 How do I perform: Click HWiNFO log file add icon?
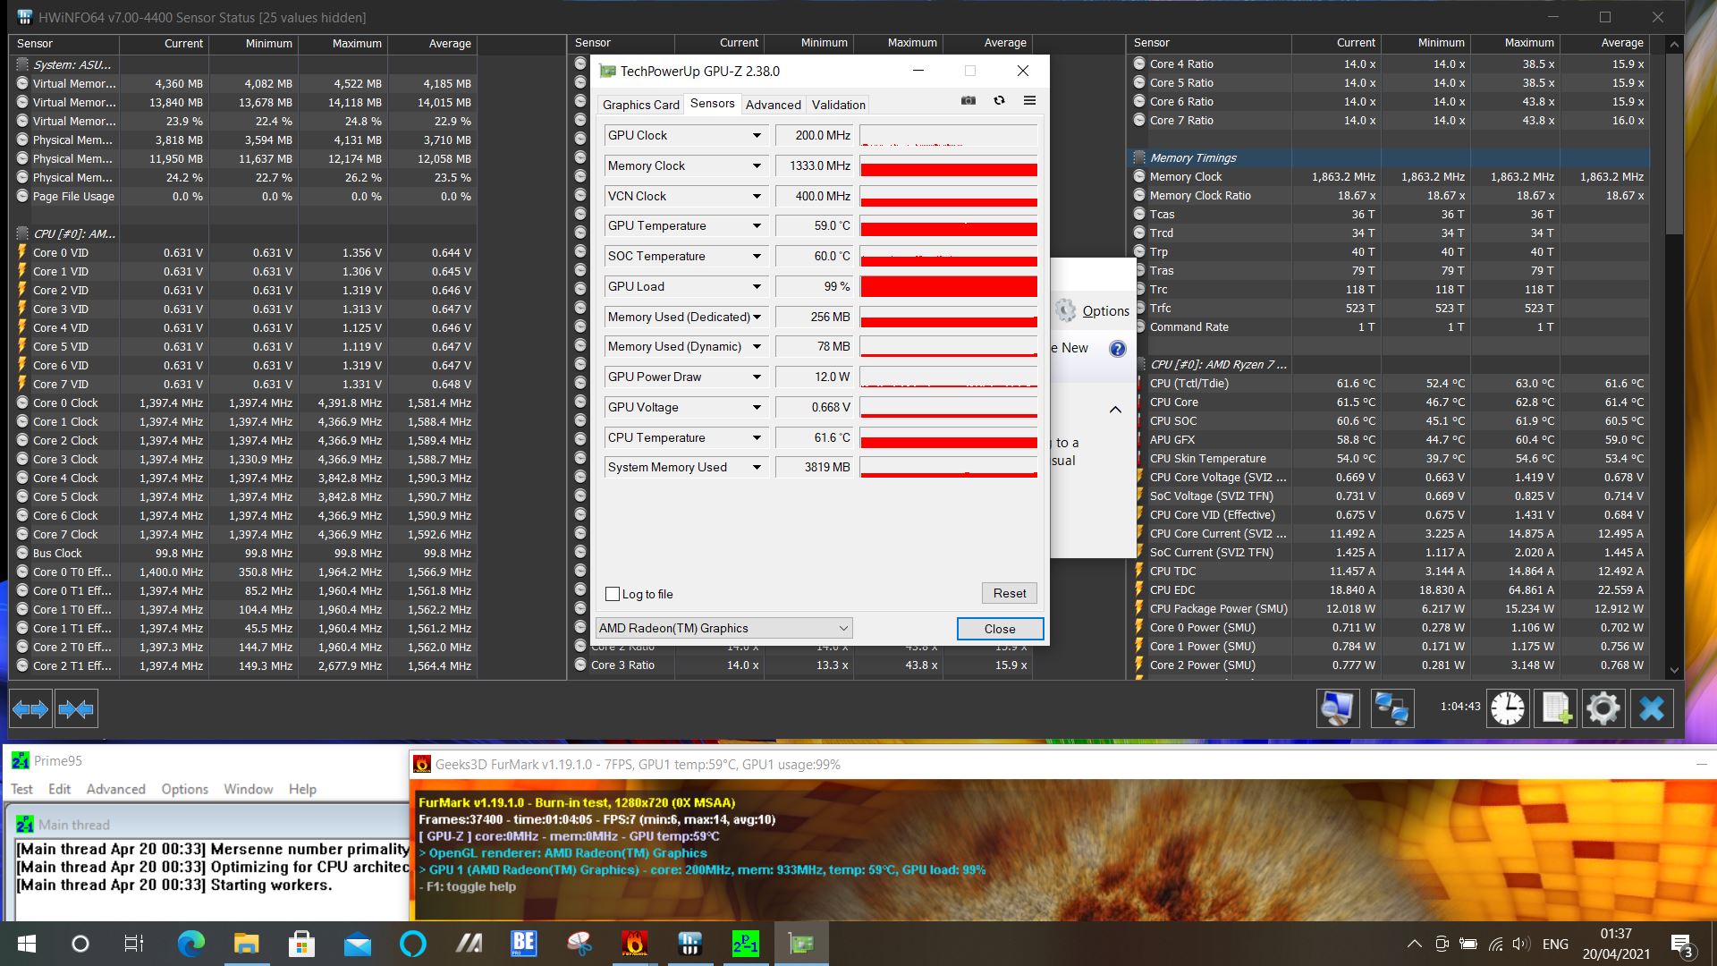pos(1556,708)
